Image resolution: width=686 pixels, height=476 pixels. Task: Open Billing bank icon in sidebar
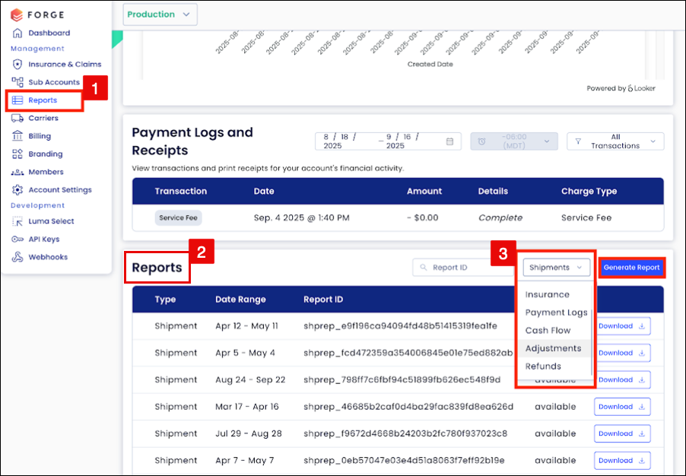click(17, 136)
